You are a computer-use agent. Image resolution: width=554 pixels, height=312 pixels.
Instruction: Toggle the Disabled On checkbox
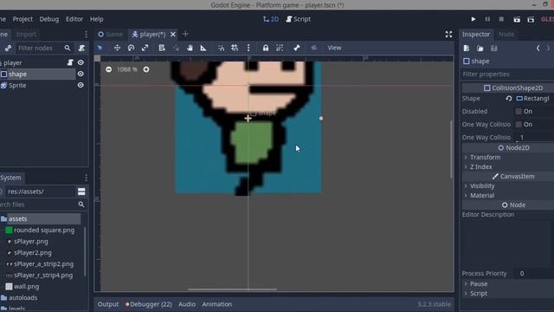519,112
